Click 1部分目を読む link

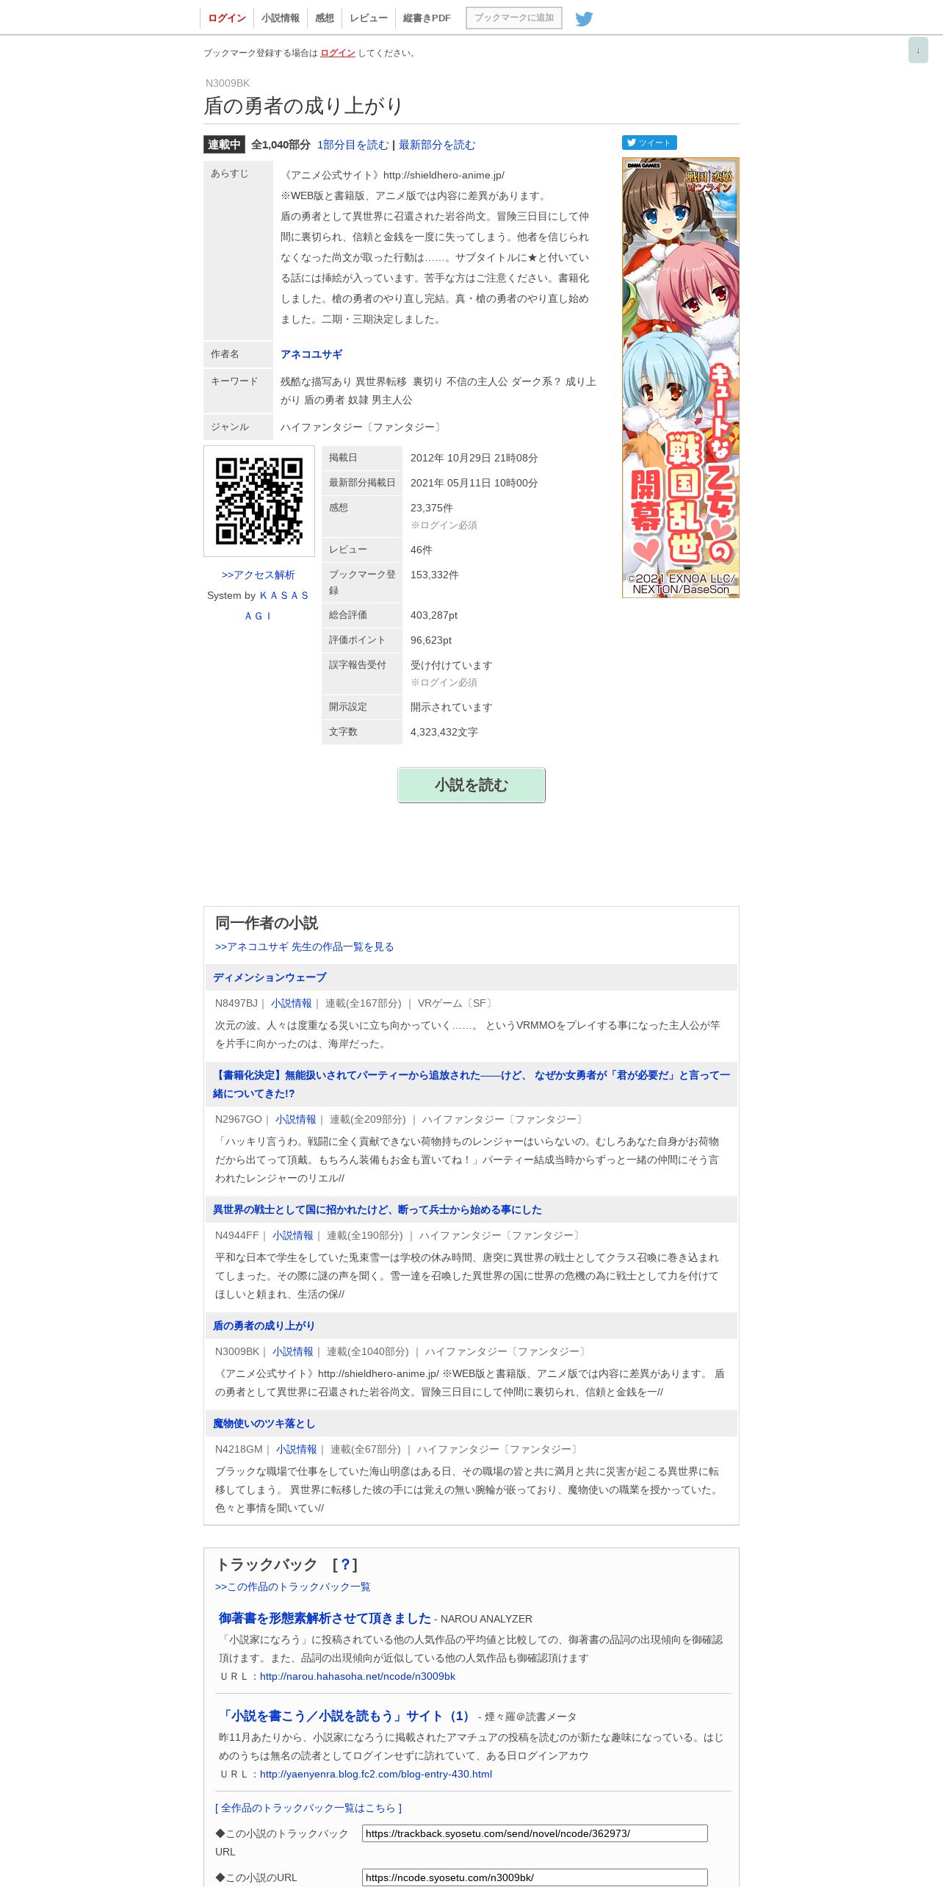click(353, 145)
